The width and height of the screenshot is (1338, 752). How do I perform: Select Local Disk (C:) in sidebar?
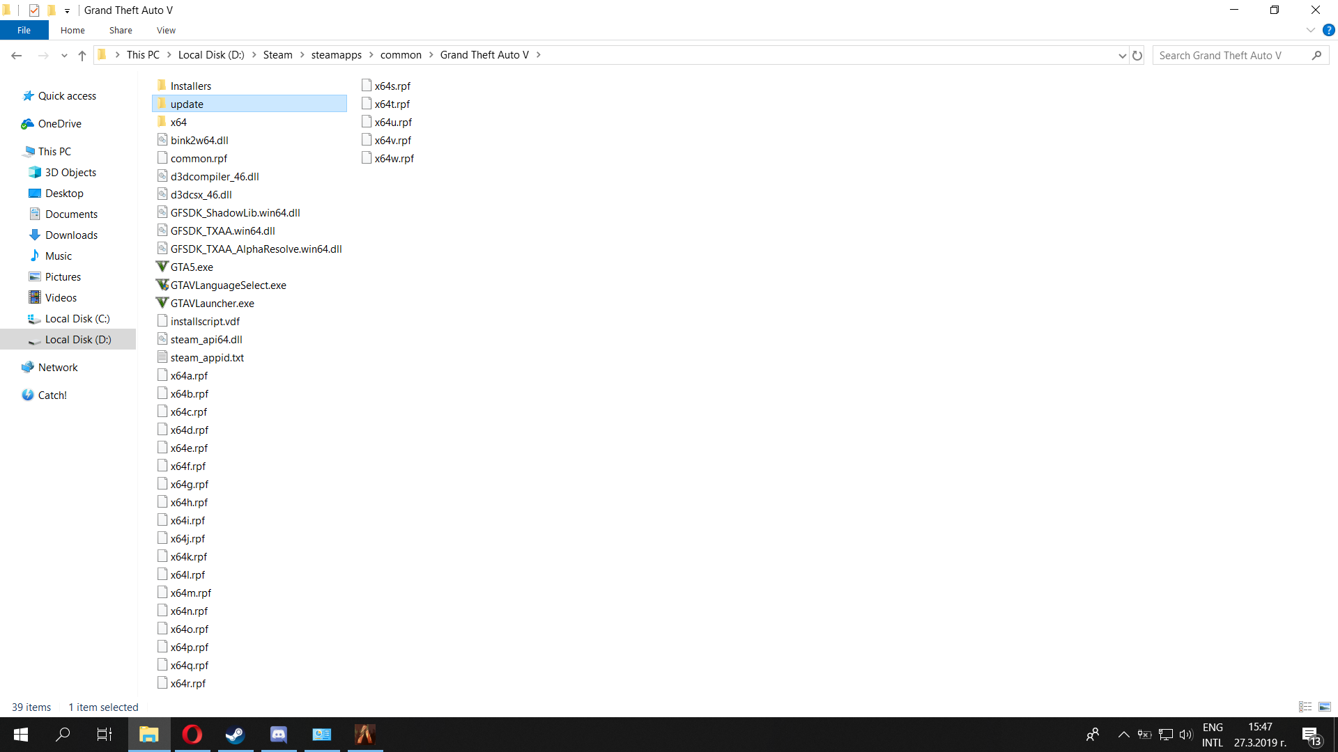pyautogui.click(x=77, y=318)
